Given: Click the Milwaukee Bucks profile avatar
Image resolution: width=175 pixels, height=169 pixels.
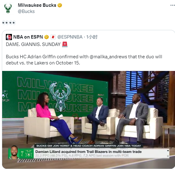Looking at the screenshot, I should pyautogui.click(x=8, y=8).
